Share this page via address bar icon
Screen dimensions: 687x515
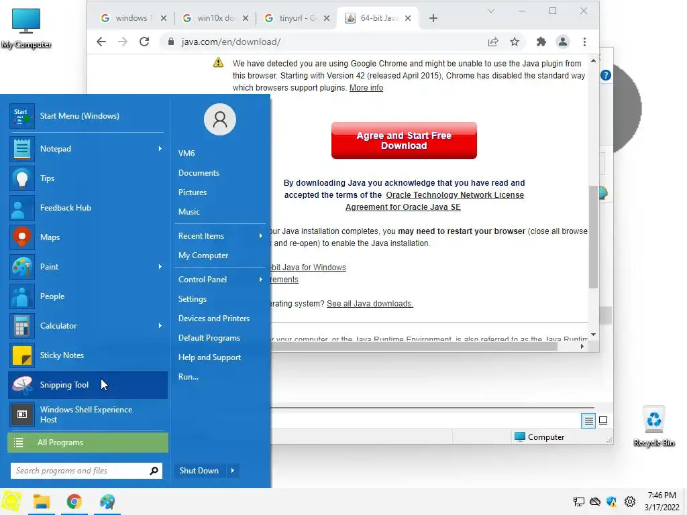point(493,42)
